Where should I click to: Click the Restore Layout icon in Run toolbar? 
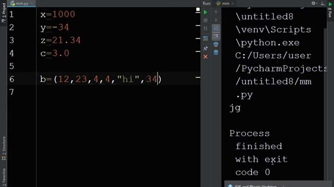tap(205, 38)
